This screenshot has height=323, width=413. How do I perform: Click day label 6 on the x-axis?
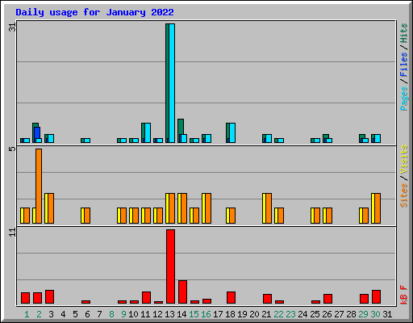point(87,314)
